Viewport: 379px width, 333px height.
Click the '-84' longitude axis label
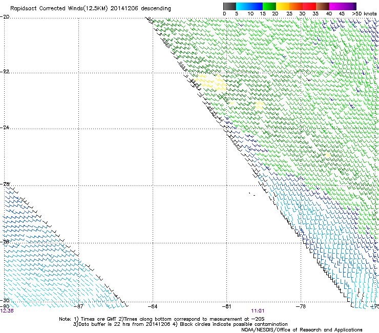(153, 306)
